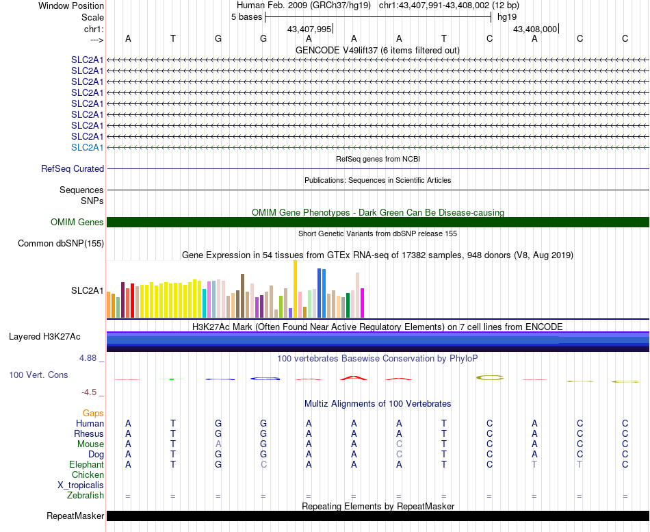The image size is (650, 532).
Task: Click the gray mismatched A in Mouse row
Action: point(218,444)
